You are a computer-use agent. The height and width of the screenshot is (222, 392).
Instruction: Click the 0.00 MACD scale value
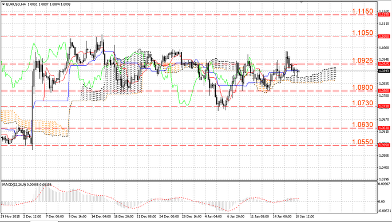point(382,201)
